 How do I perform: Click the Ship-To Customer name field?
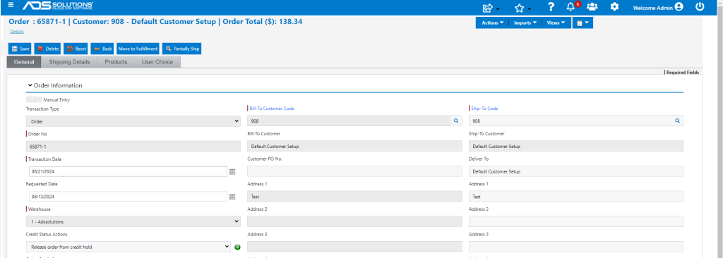[576, 146]
